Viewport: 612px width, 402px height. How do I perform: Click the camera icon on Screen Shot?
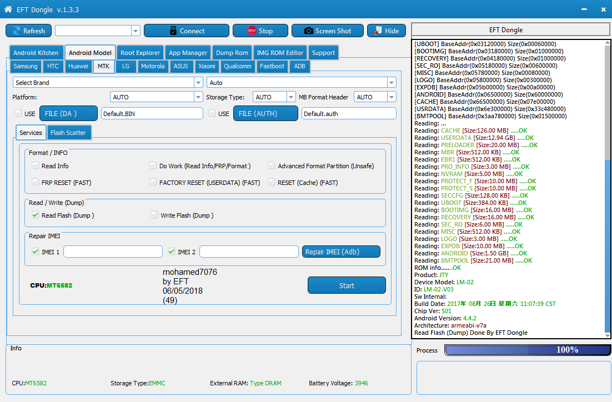[308, 31]
